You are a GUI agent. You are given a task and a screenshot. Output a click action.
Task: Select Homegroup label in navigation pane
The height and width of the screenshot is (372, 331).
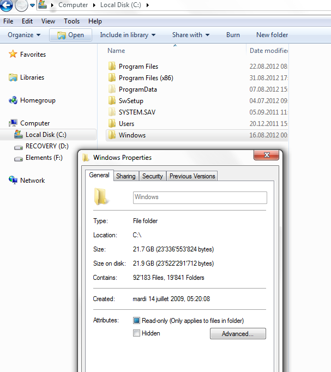[38, 100]
